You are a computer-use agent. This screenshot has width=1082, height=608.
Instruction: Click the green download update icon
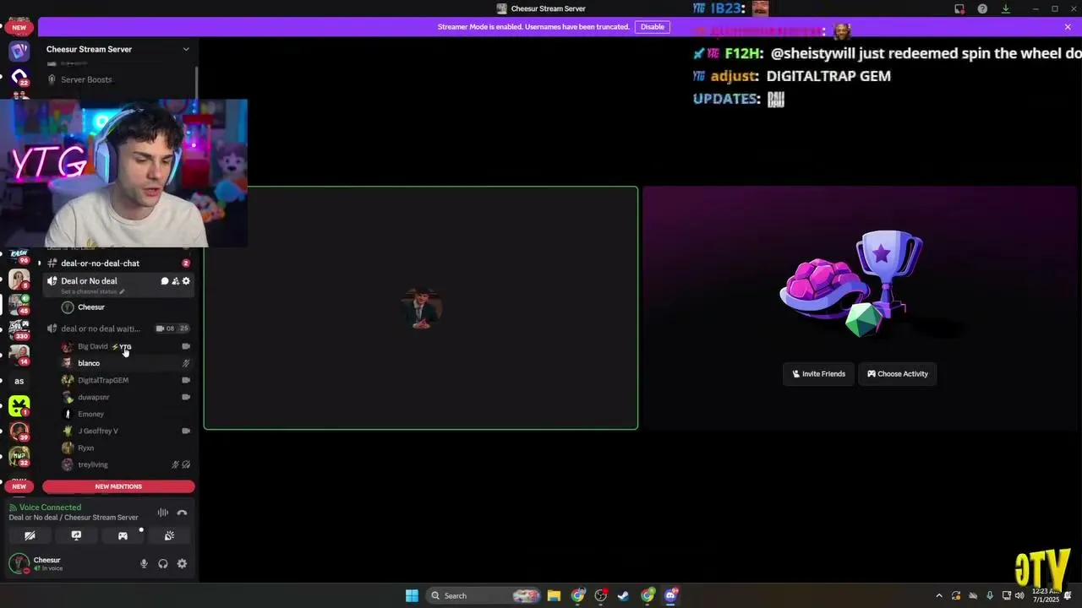tap(1005, 8)
